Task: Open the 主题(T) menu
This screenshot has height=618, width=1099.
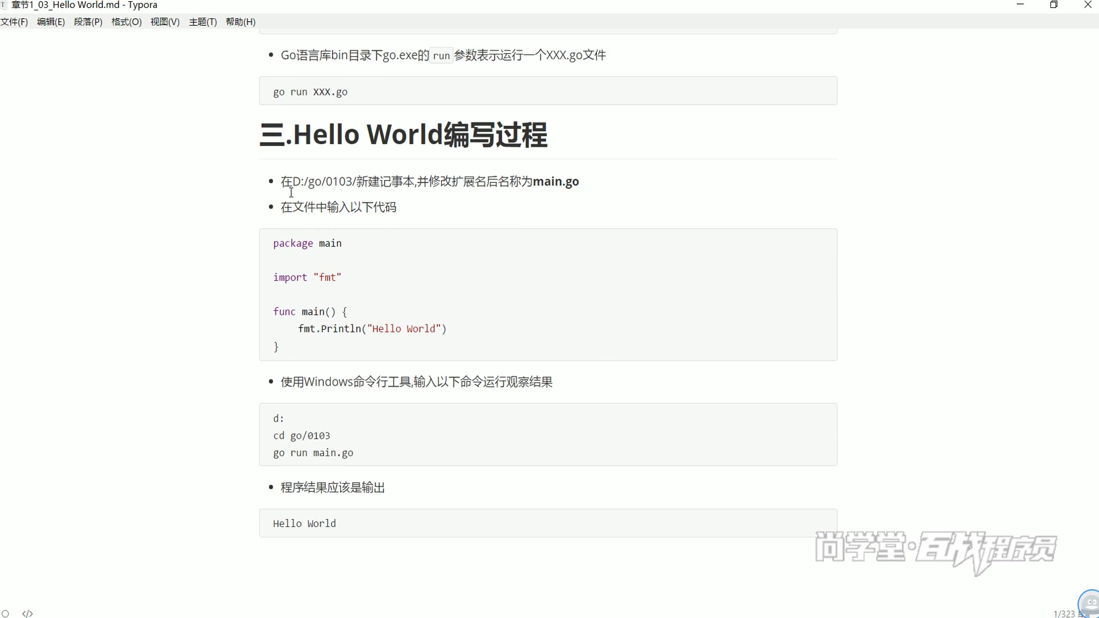Action: 203,22
